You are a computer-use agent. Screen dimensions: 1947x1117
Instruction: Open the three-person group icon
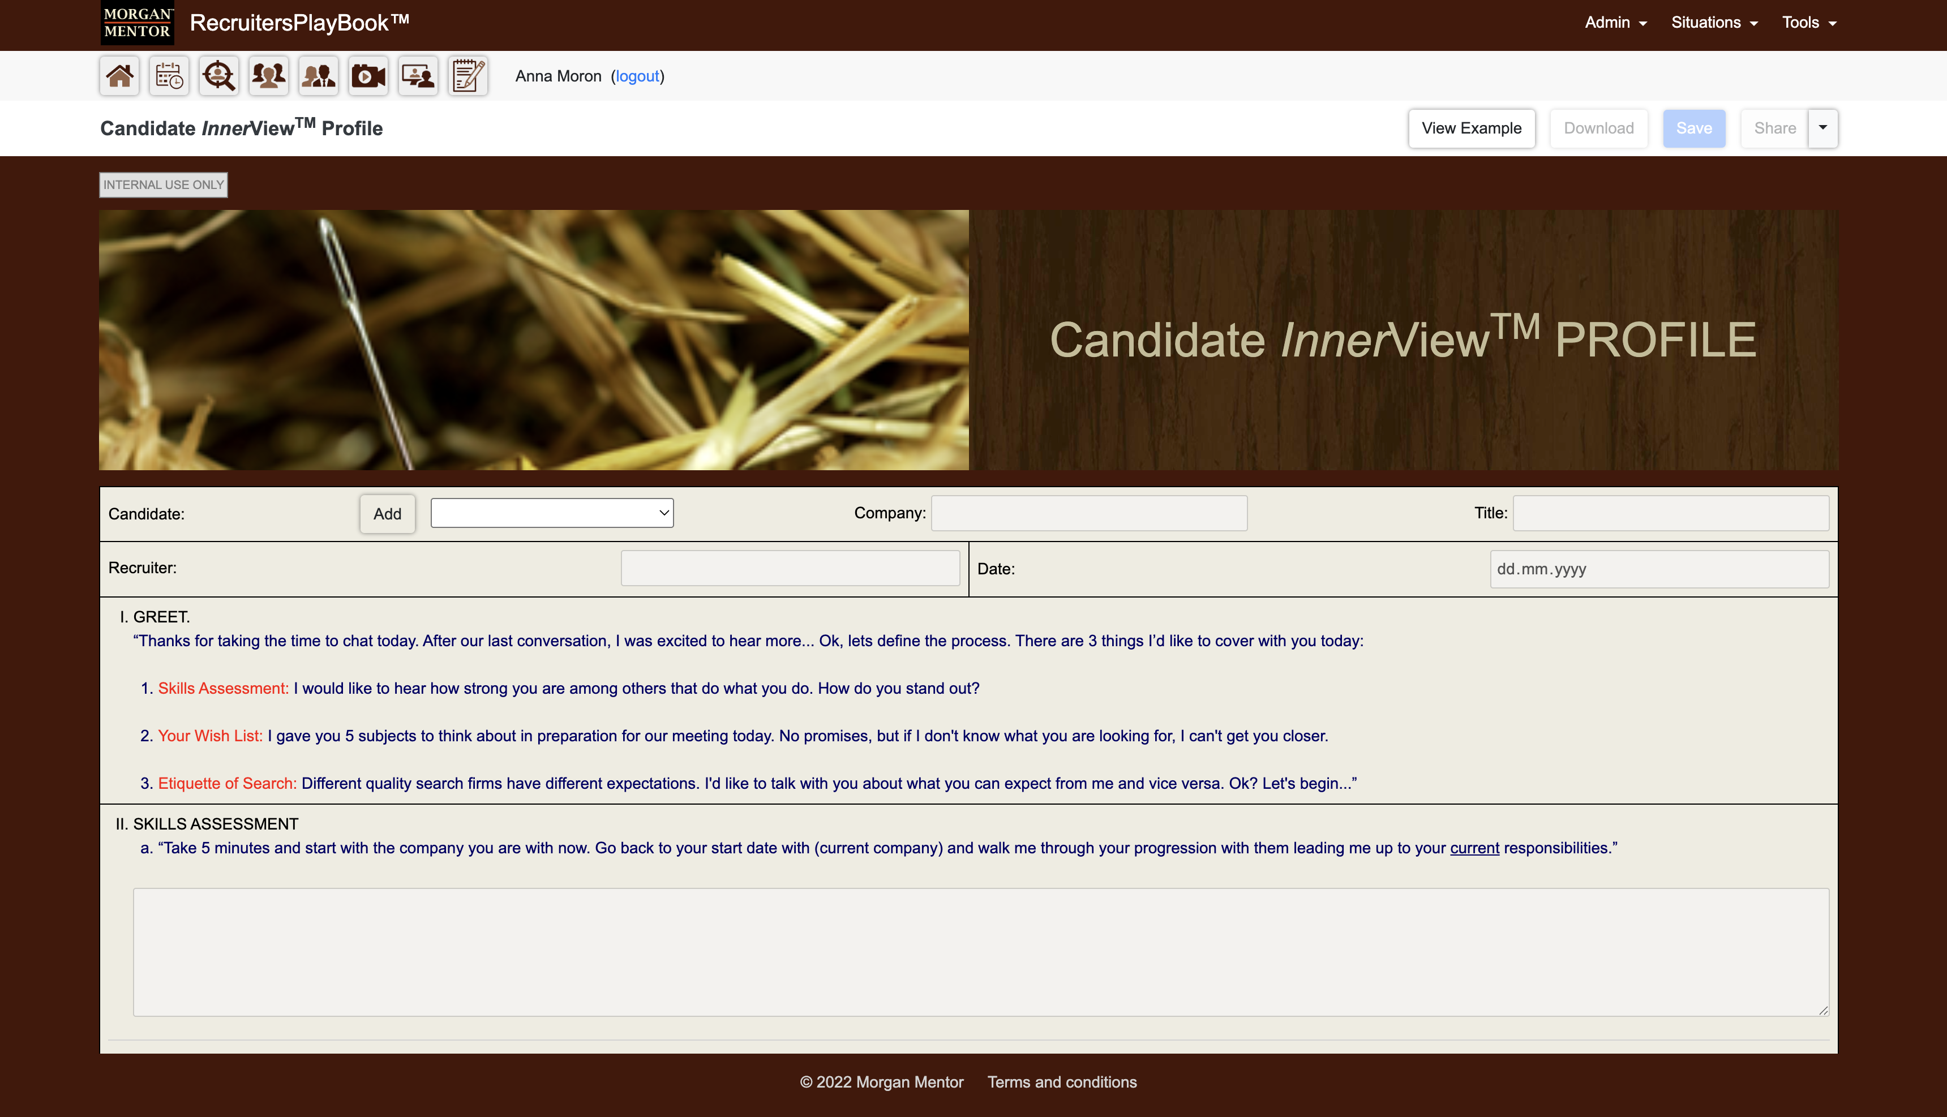268,76
